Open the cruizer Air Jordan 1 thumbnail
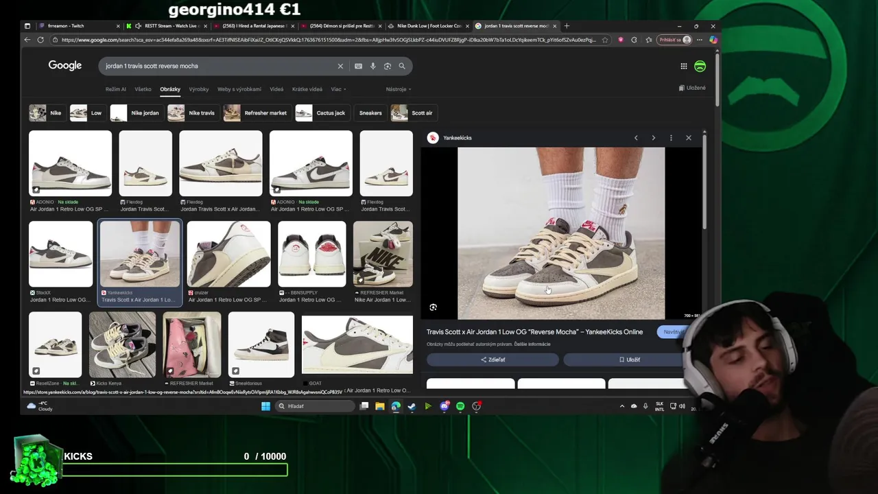 pyautogui.click(x=228, y=254)
